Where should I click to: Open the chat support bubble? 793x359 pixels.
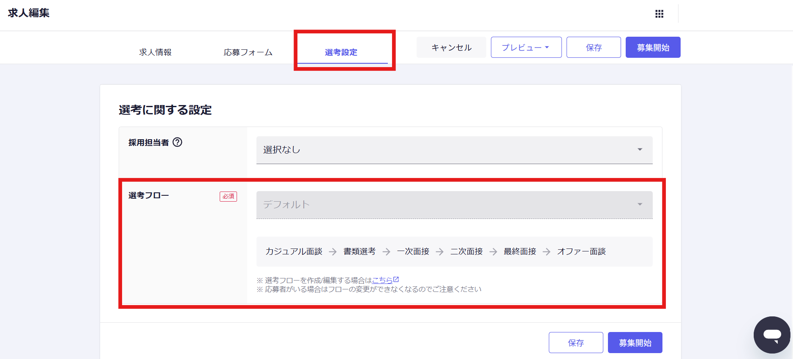[x=772, y=335]
